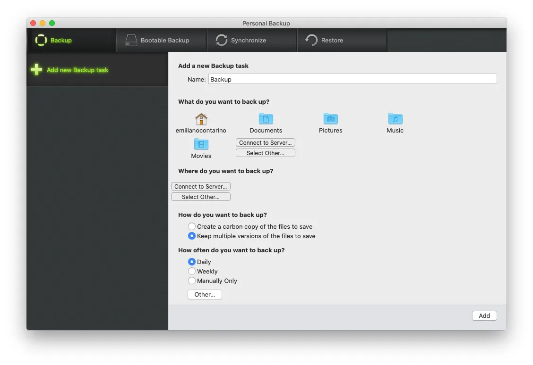
Task: Enable carbon copy backup mode
Action: coord(192,226)
